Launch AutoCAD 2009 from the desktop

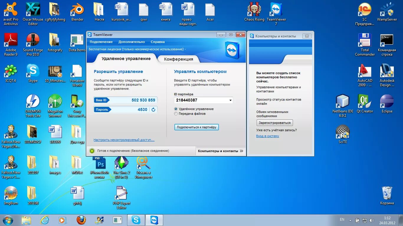365,75
